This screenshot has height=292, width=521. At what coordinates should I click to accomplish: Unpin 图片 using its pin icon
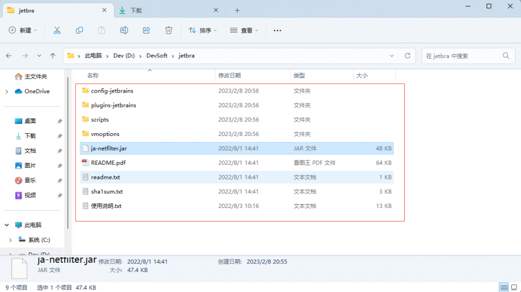tap(60, 166)
